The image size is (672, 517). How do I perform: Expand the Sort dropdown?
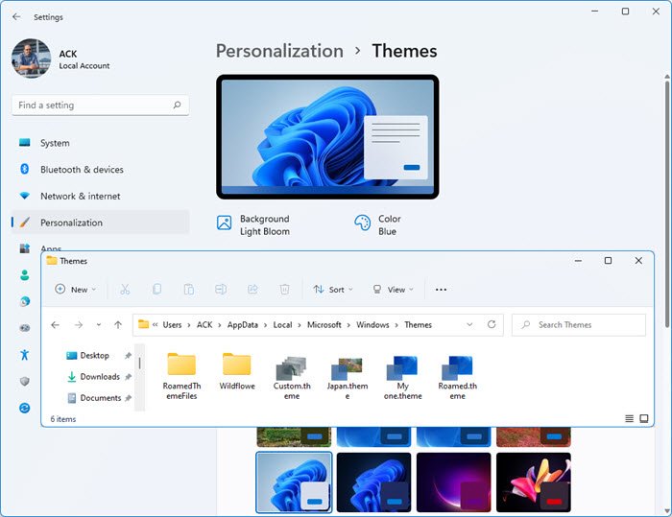pyautogui.click(x=334, y=289)
